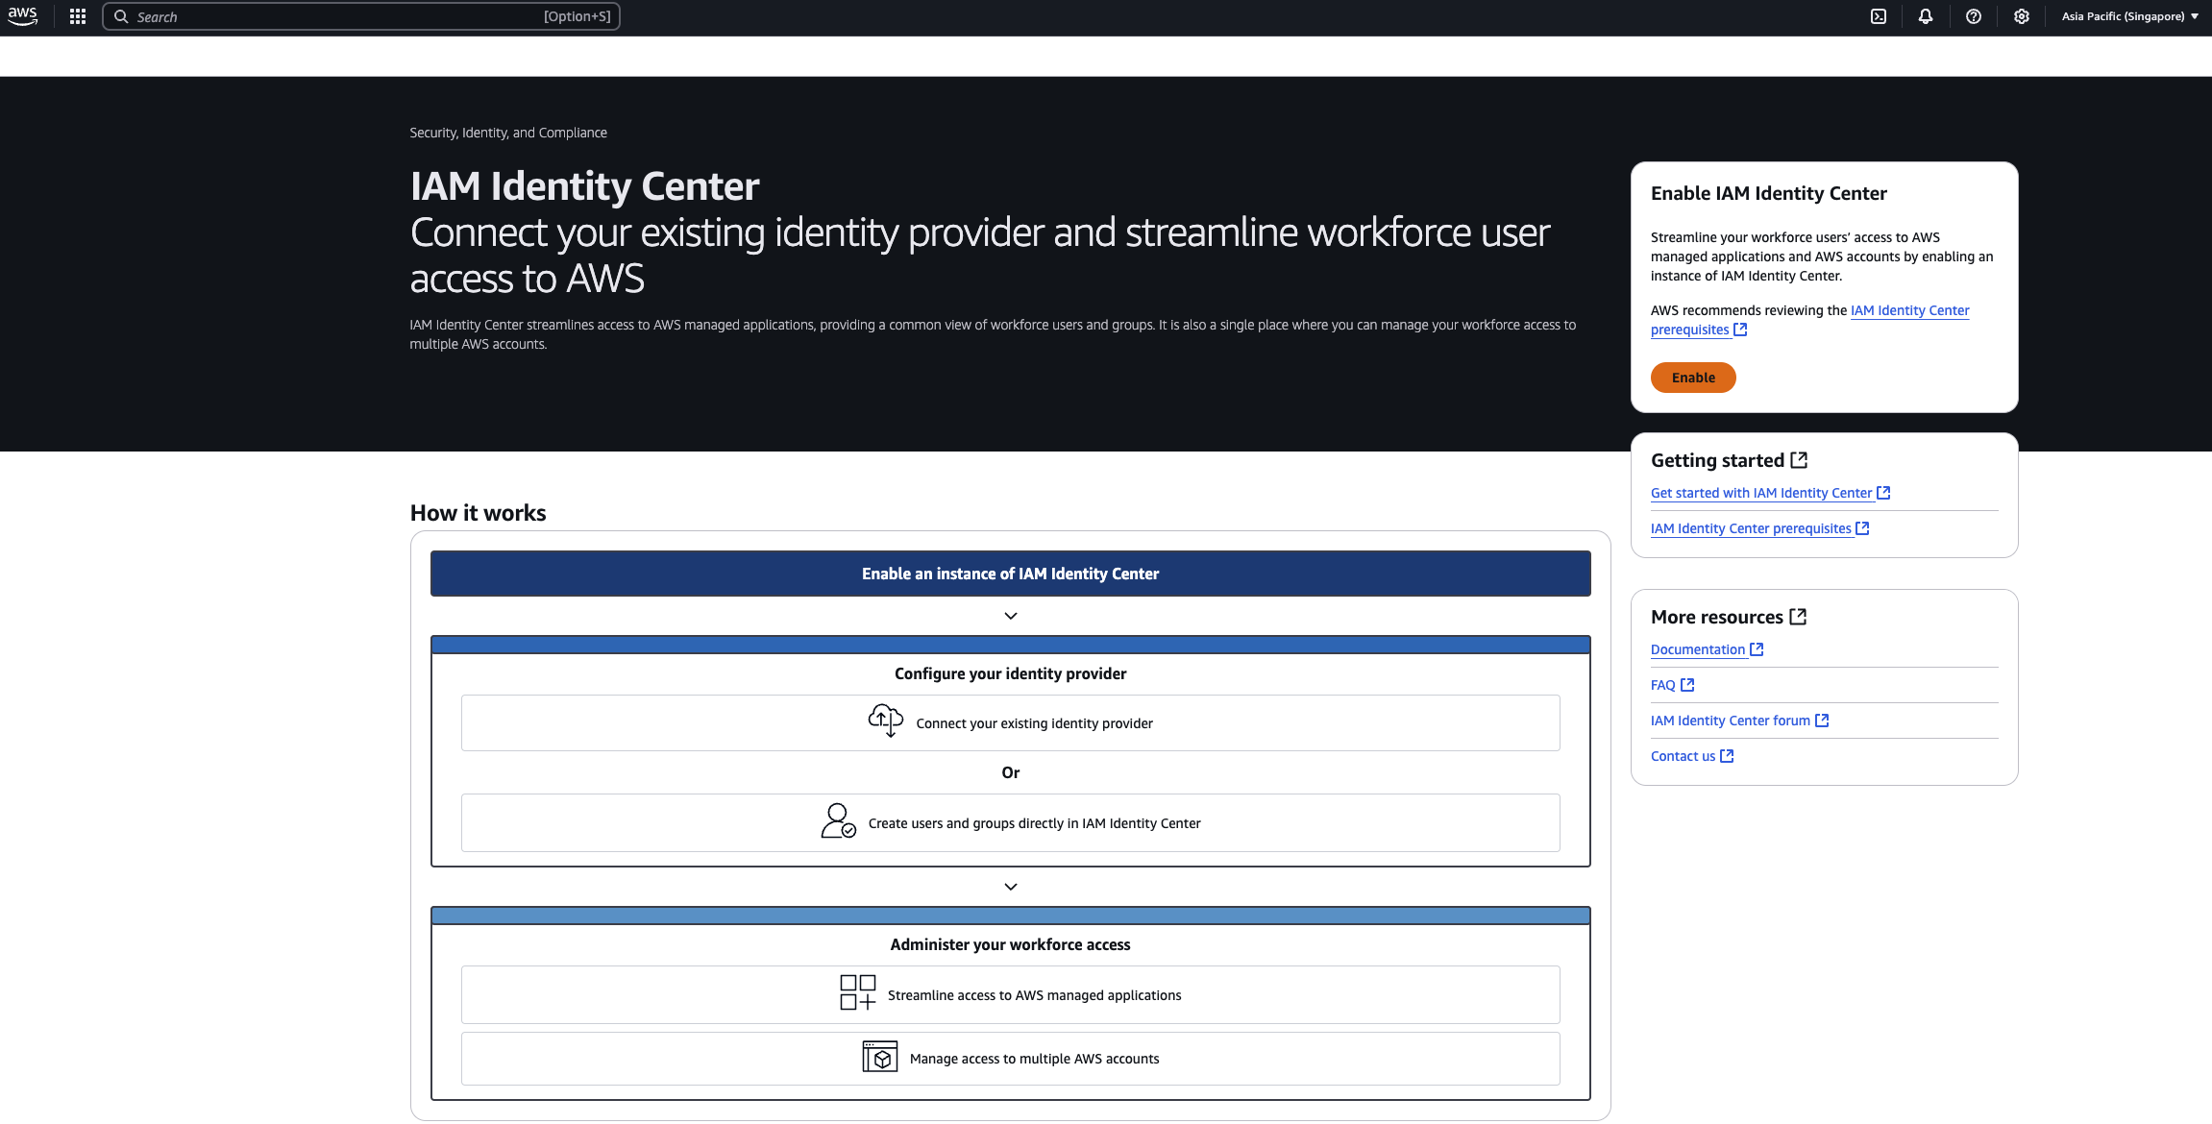Open the notifications bell
Screen dimensions: 2212x1124
point(1926,16)
